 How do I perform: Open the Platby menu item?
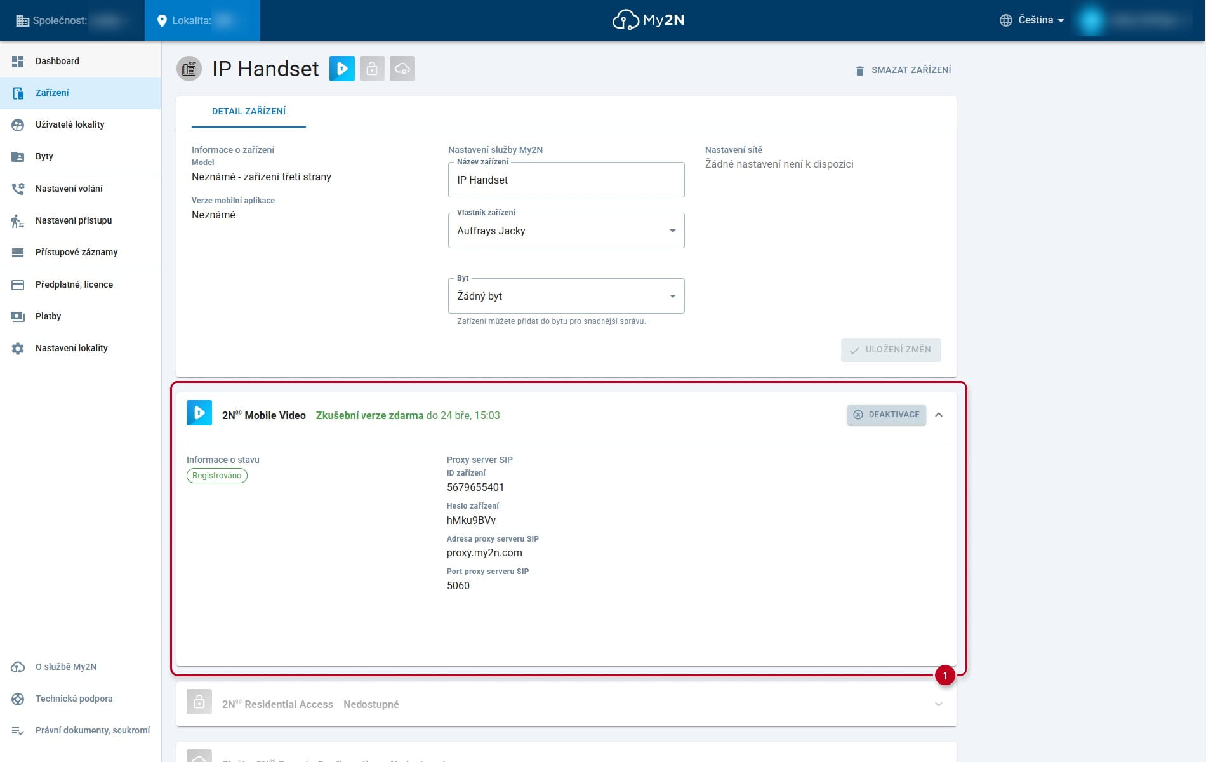click(81, 316)
